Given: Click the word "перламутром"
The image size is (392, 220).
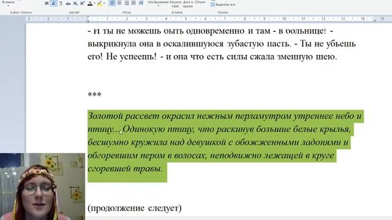Looking at the screenshot, I should click(x=263, y=116).
